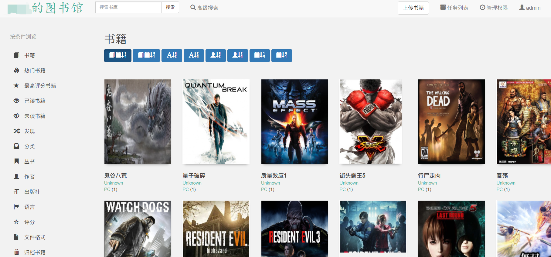Sort by publishing date descending (calendar, 9-1 icon)
Screen dimensions: 551x257
pos(282,55)
